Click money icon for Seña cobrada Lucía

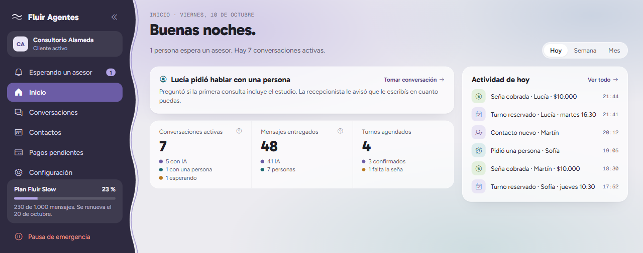[x=478, y=96]
